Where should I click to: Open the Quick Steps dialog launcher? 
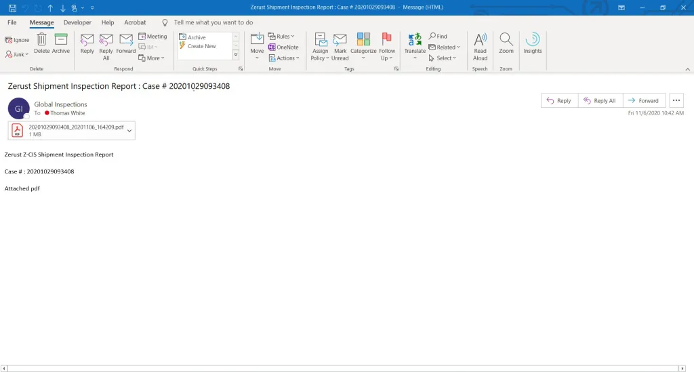241,69
